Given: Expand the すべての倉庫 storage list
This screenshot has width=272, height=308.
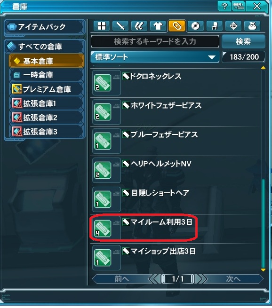Looking at the screenshot, I should tap(45, 47).
